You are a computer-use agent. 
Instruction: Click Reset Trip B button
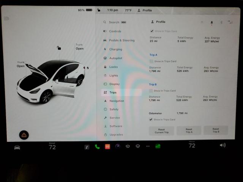click(216, 130)
